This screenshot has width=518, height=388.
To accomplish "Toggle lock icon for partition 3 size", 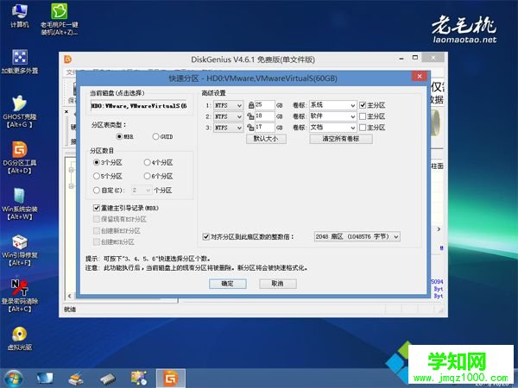I will 250,128.
